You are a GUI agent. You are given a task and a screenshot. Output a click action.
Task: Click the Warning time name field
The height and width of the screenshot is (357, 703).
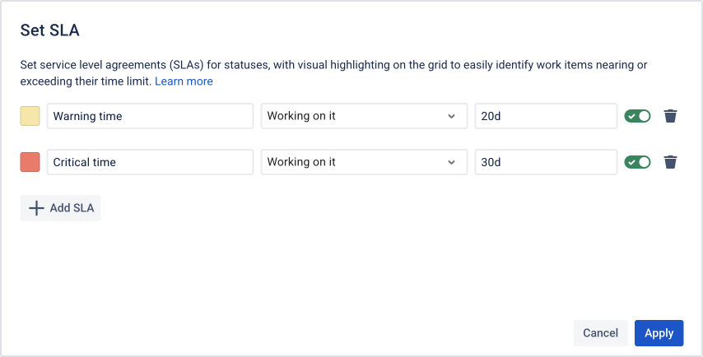pos(150,116)
